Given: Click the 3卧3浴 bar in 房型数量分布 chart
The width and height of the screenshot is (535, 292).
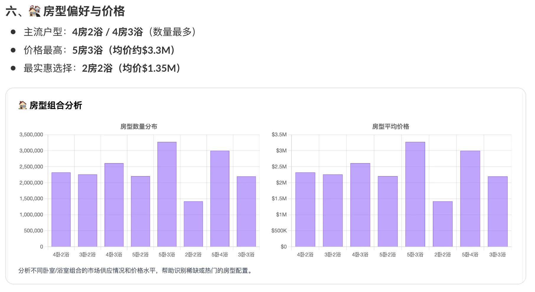Looking at the screenshot, I should coord(246,211).
